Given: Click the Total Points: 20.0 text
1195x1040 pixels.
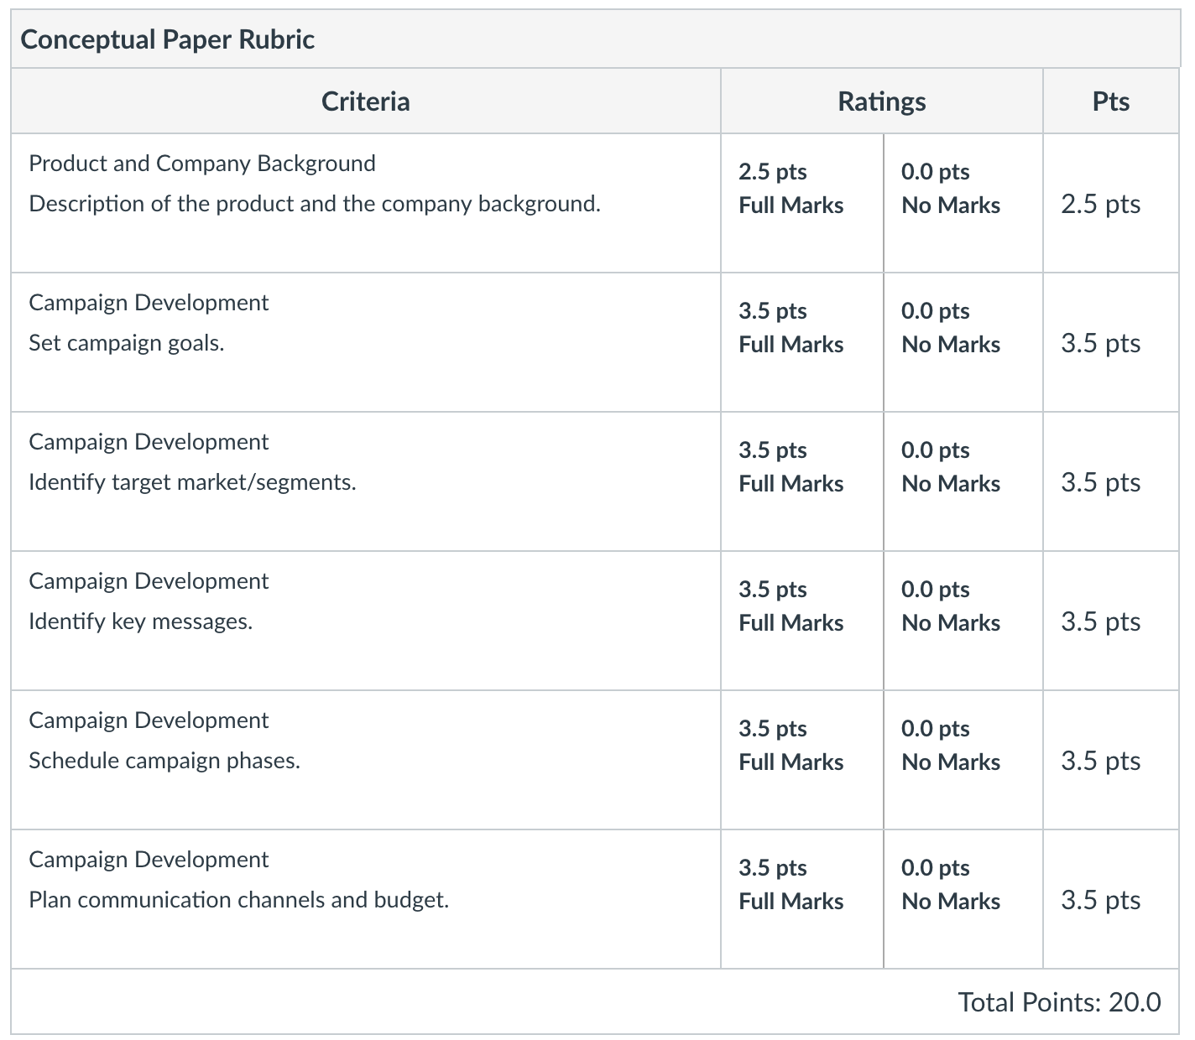Looking at the screenshot, I should 1059,1001.
